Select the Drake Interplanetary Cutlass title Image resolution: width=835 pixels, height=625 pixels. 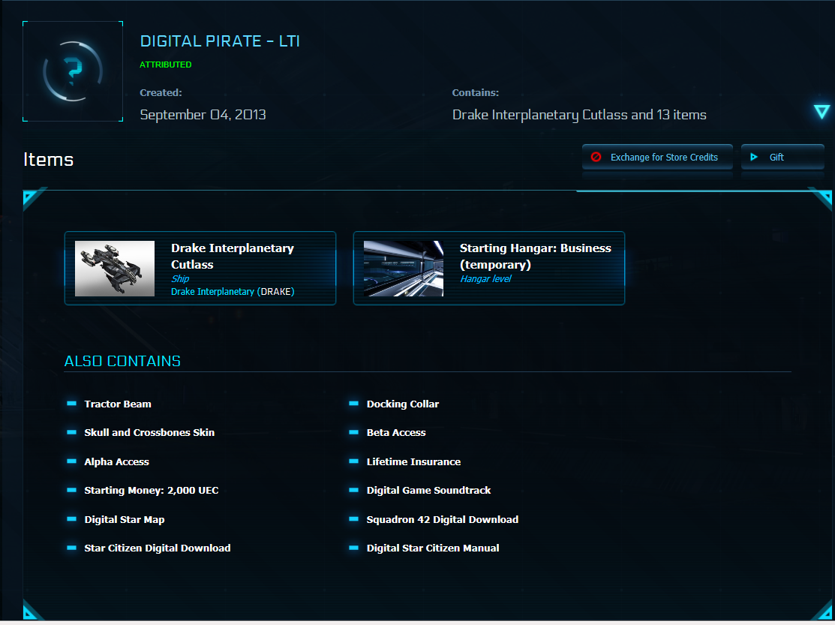[x=232, y=256]
